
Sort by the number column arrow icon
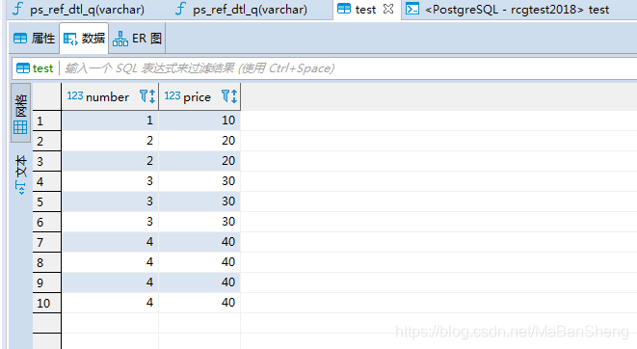point(152,96)
